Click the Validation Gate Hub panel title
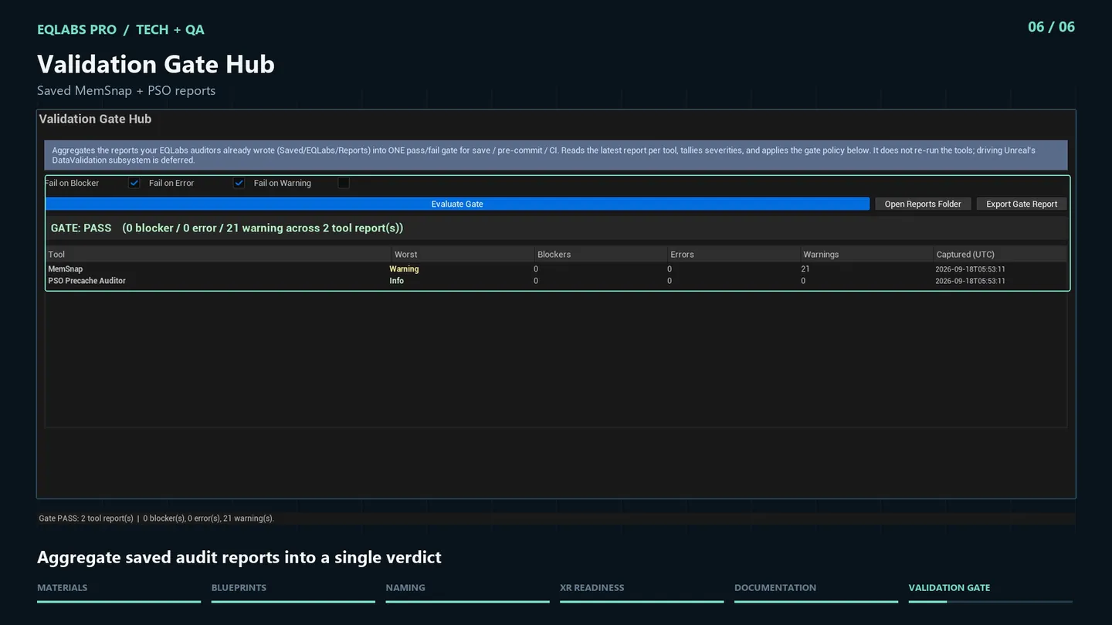Image resolution: width=1112 pixels, height=625 pixels. pos(96,119)
